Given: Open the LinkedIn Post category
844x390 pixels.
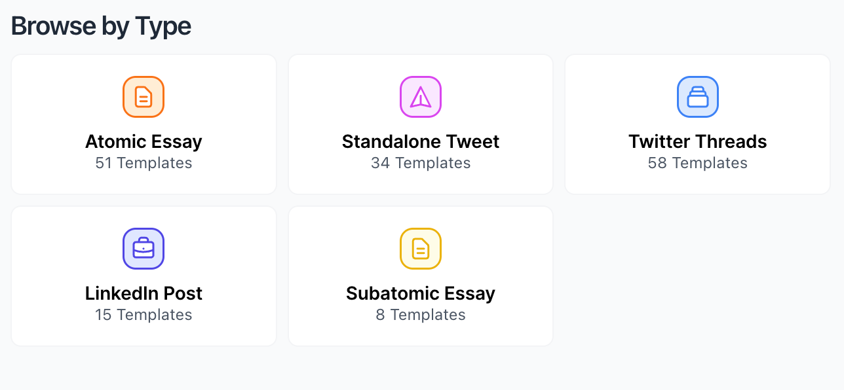Looking at the screenshot, I should 144,275.
